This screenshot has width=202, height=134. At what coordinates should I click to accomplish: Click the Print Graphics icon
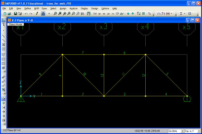(x=20, y=13)
